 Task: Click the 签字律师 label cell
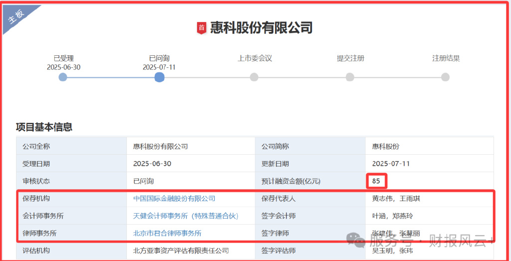(310, 234)
